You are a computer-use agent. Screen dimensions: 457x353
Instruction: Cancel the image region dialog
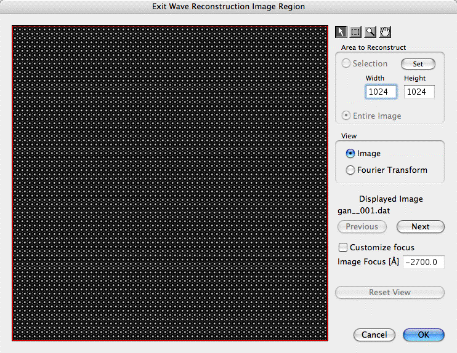point(374,335)
